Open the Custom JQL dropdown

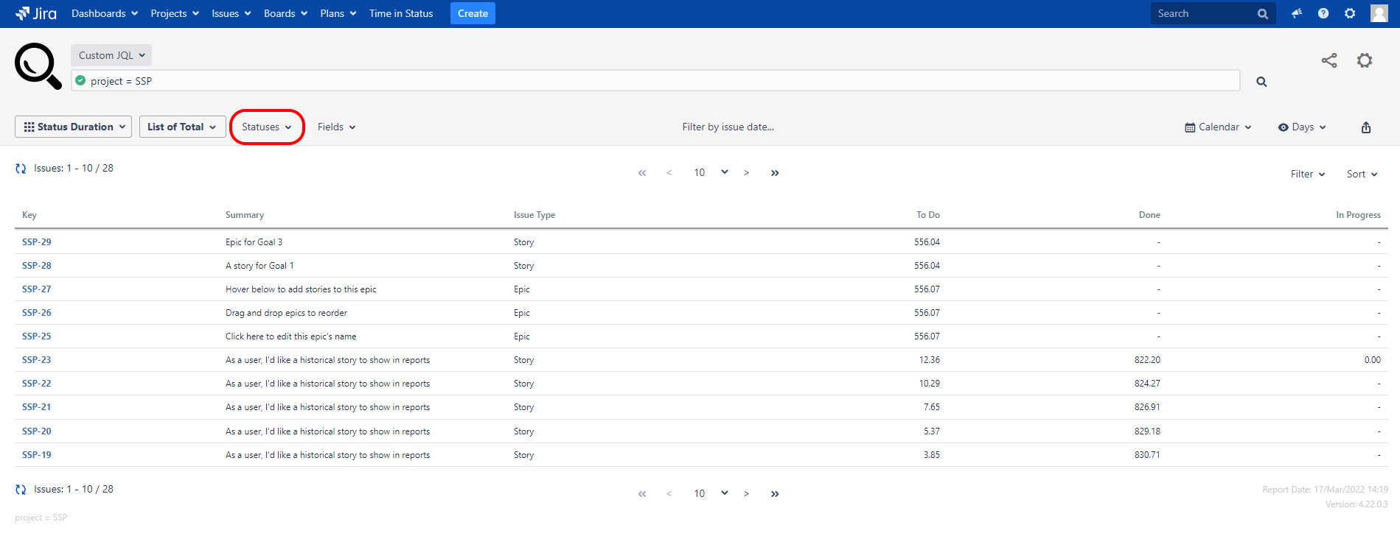tap(111, 55)
